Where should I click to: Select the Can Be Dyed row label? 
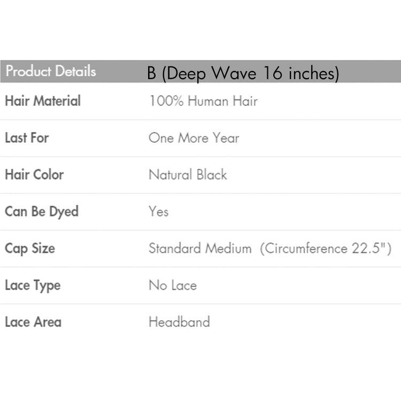pos(42,212)
